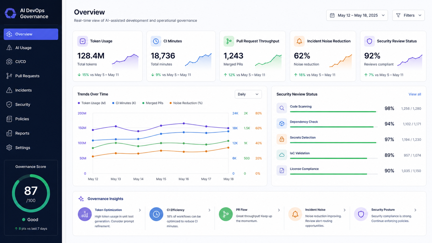Click the Token Usage card icon
Screen dimensions: 432x243
[x=83, y=41]
